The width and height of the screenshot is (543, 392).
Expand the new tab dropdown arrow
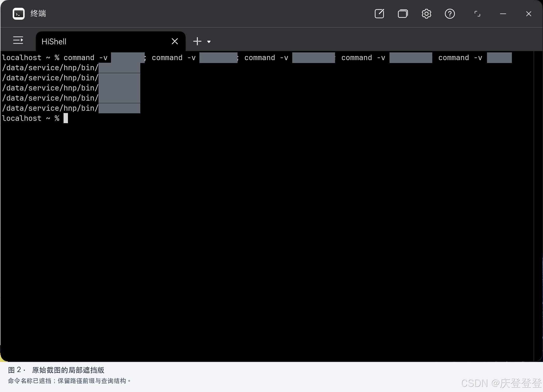coord(209,42)
